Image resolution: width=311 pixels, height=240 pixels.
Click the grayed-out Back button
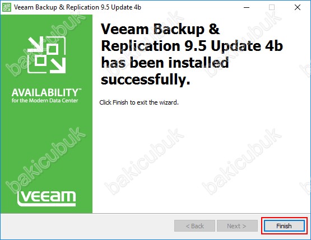[194, 226]
